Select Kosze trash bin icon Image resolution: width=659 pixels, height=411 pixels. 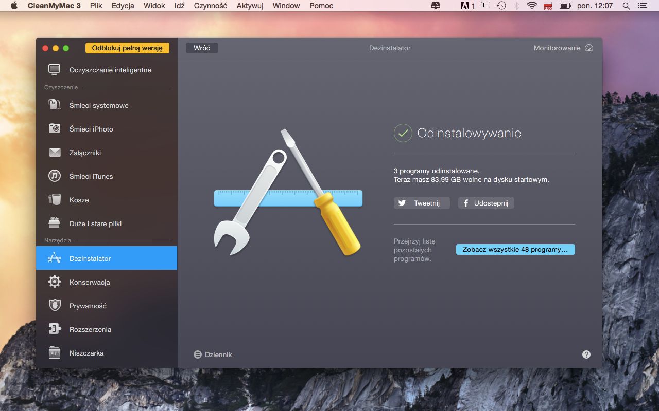click(55, 199)
